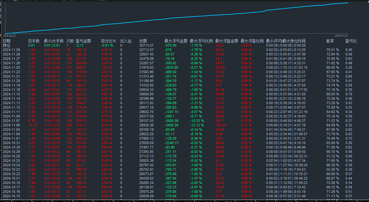
Task: Click the floating loss ratio -12.12 %
Action: coord(197,125)
